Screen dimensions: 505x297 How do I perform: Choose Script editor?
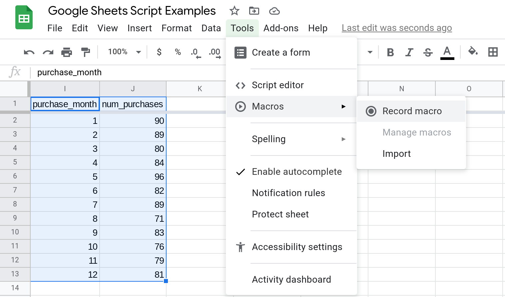point(291,85)
